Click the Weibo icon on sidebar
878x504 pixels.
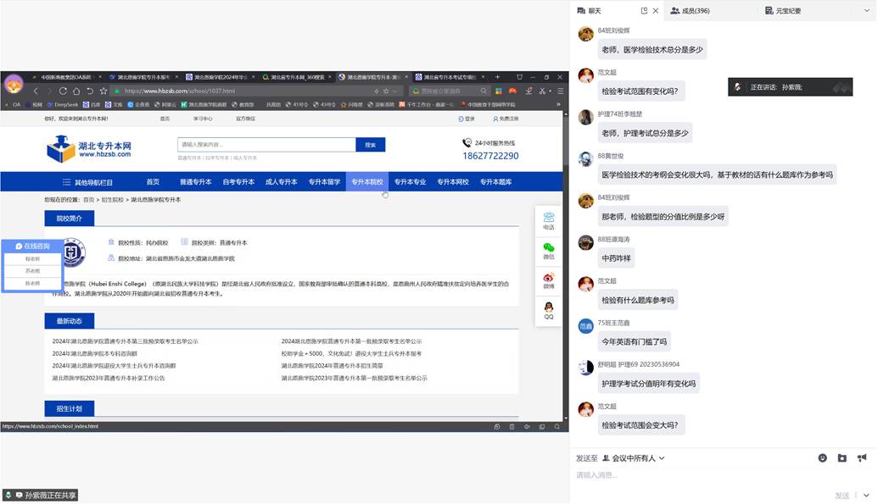coord(548,280)
